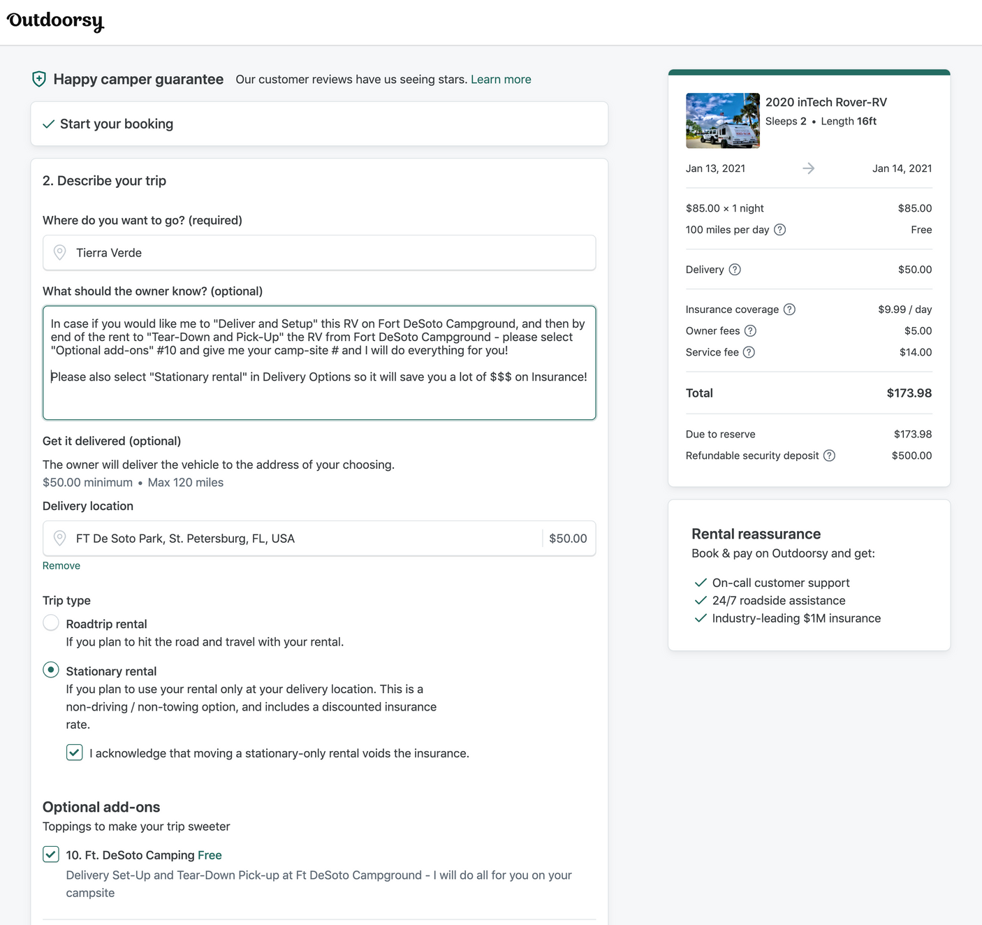Select the Stationary rental radio button
982x925 pixels.
tap(51, 670)
